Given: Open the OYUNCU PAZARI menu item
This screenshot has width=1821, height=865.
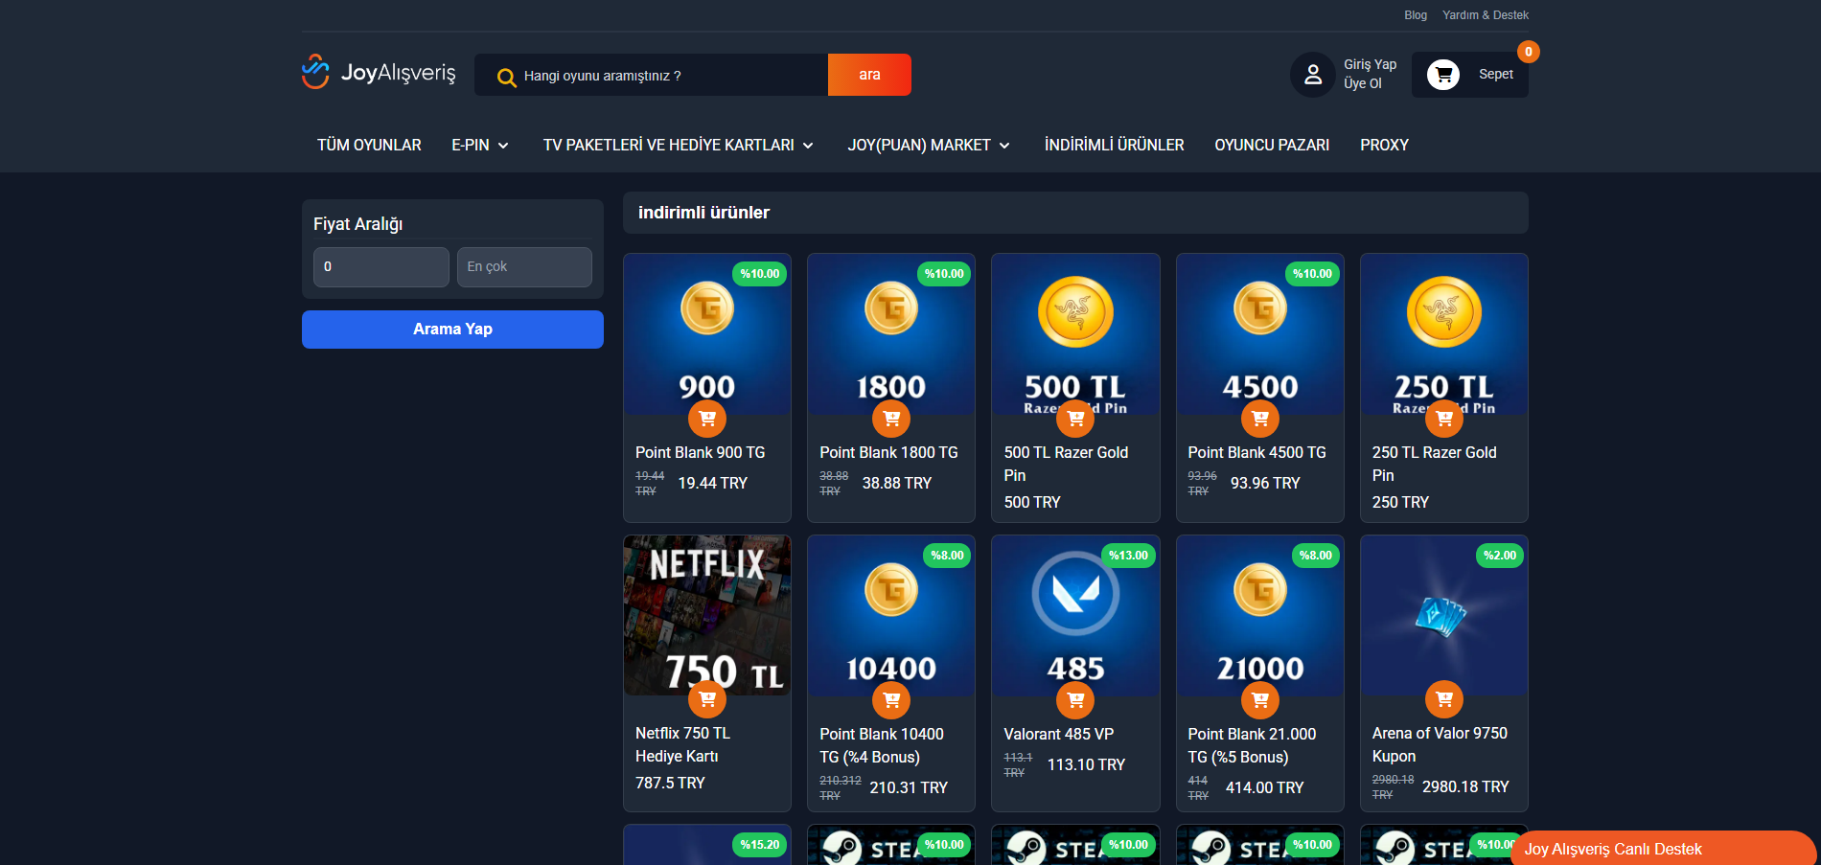Looking at the screenshot, I should [x=1272, y=145].
